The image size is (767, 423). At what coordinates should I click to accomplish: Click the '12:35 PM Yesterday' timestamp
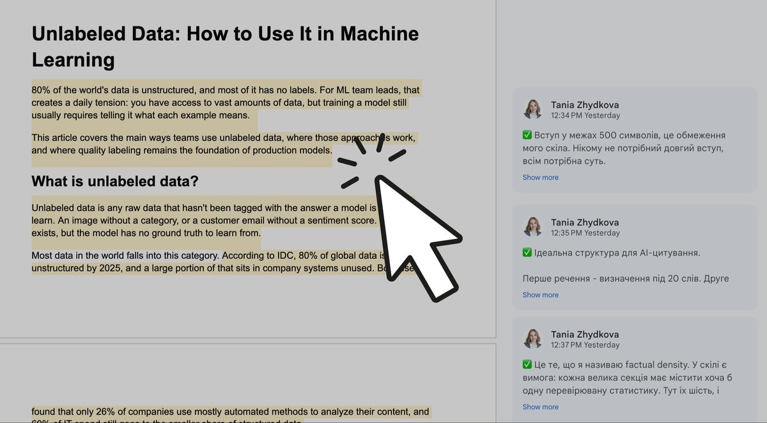585,233
